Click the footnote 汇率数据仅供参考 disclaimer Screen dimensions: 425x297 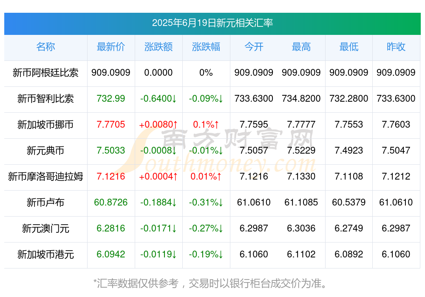(x=210, y=283)
